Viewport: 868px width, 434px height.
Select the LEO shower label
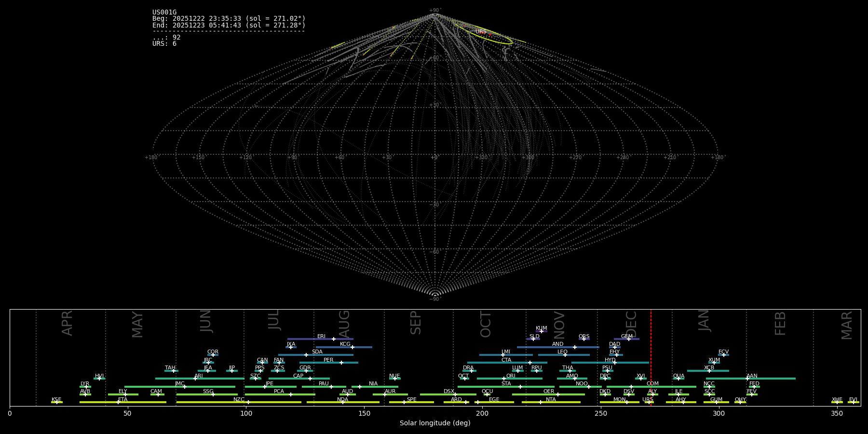point(562,352)
